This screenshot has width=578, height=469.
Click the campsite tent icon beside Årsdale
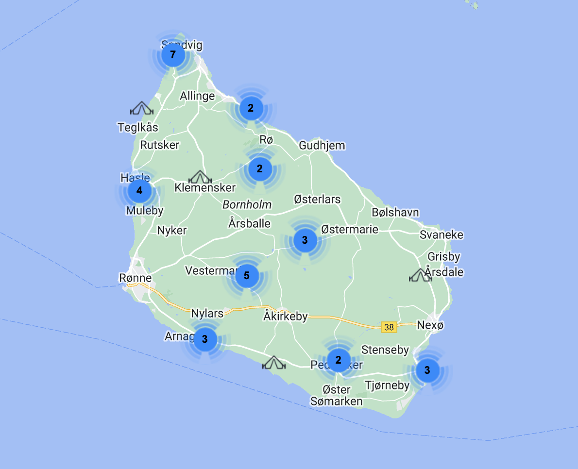pyautogui.click(x=420, y=275)
